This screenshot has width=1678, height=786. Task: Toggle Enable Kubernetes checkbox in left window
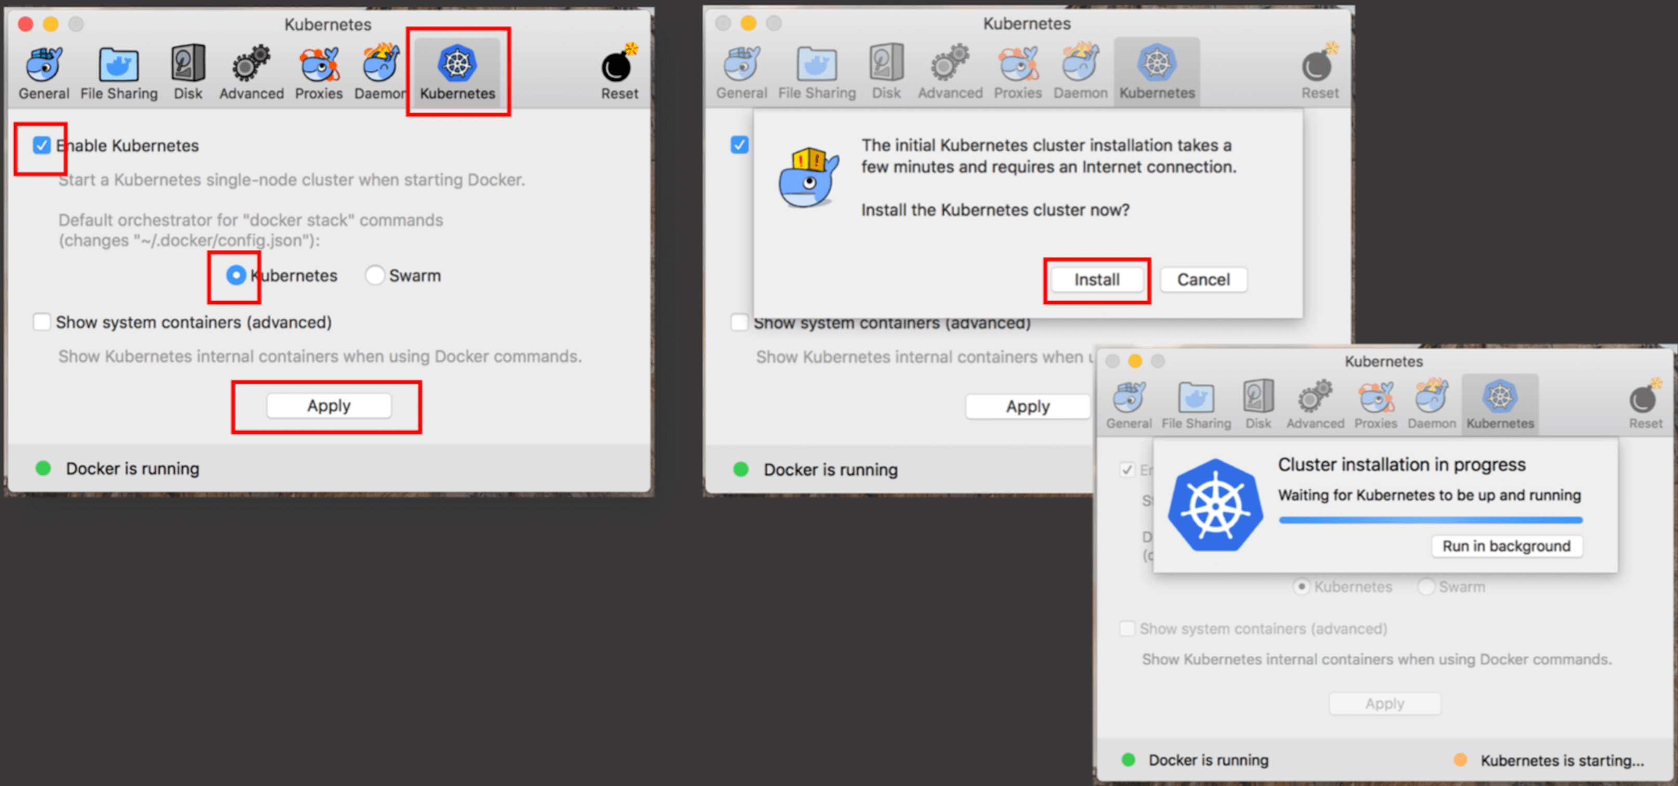click(42, 145)
